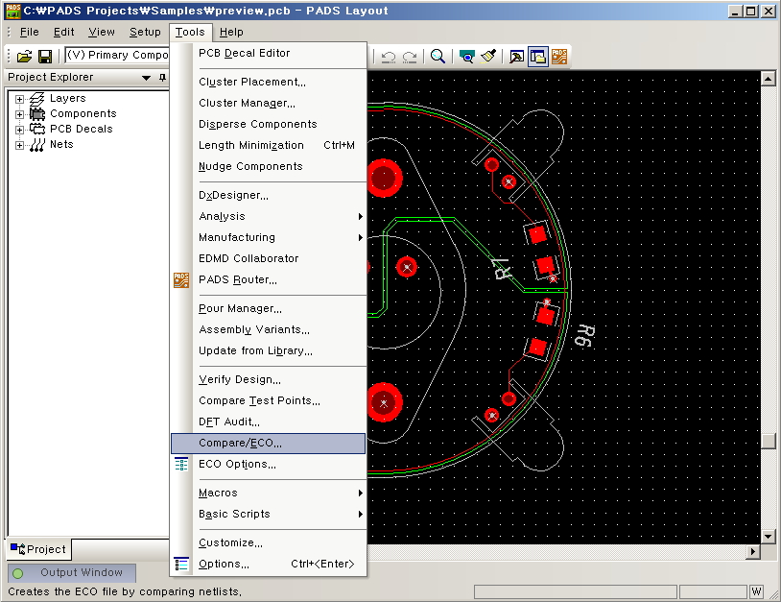Expand the Layers tree node

pos(19,99)
